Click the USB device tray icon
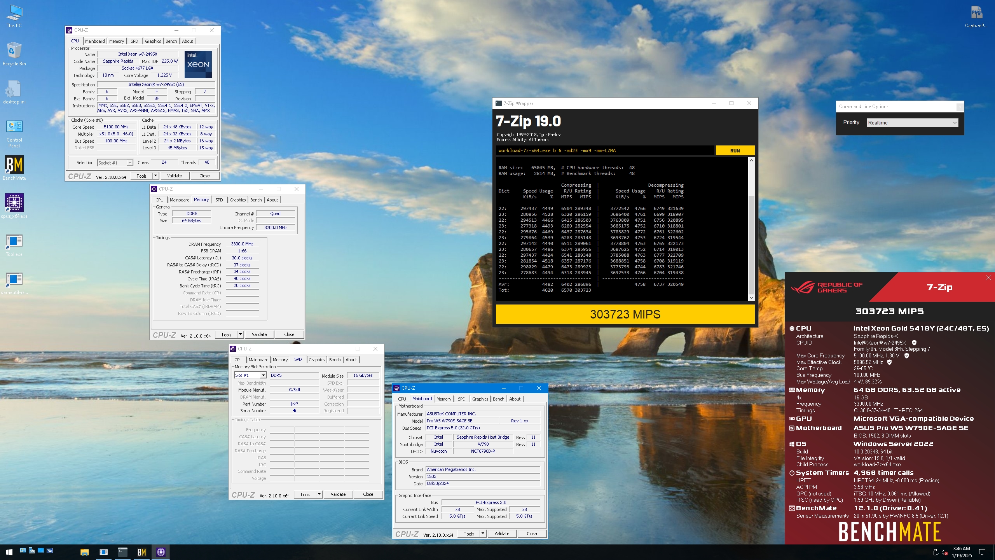This screenshot has width=995, height=560. click(x=935, y=552)
